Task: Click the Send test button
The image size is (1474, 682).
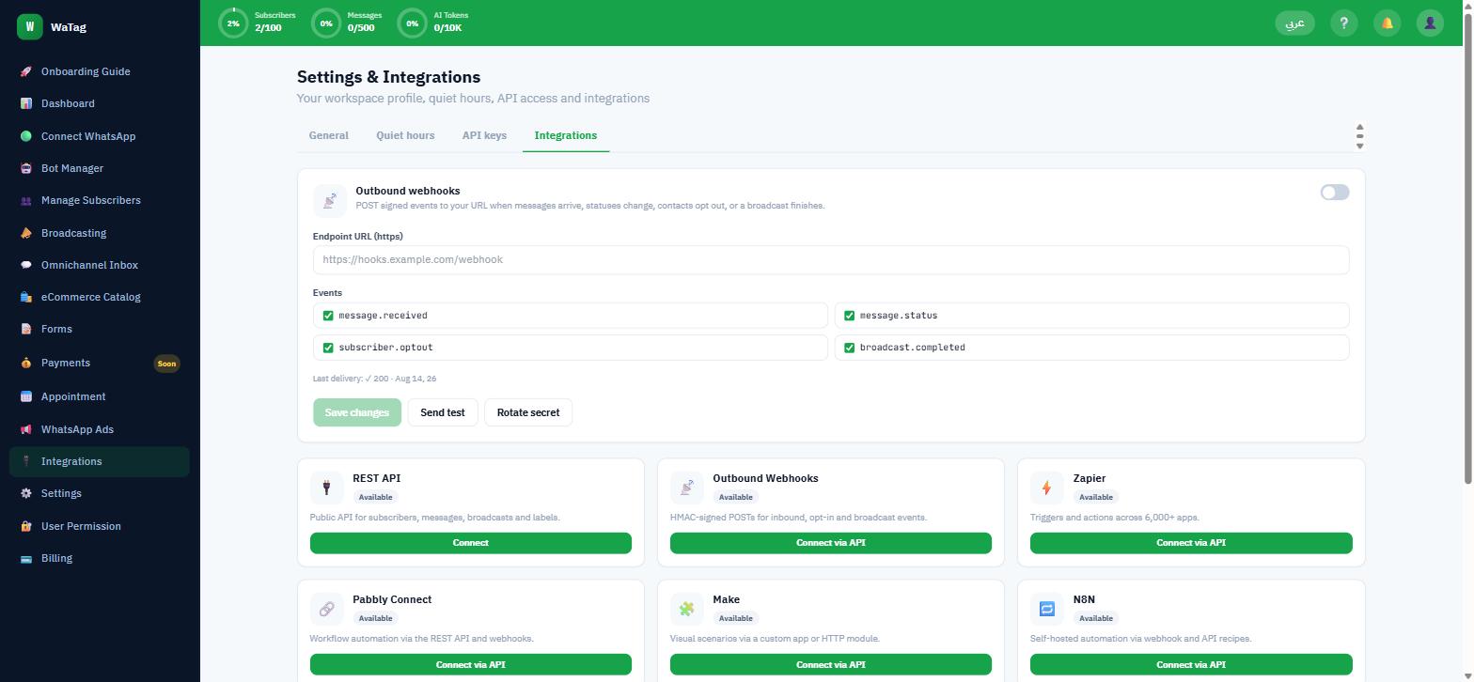Action: point(443,412)
